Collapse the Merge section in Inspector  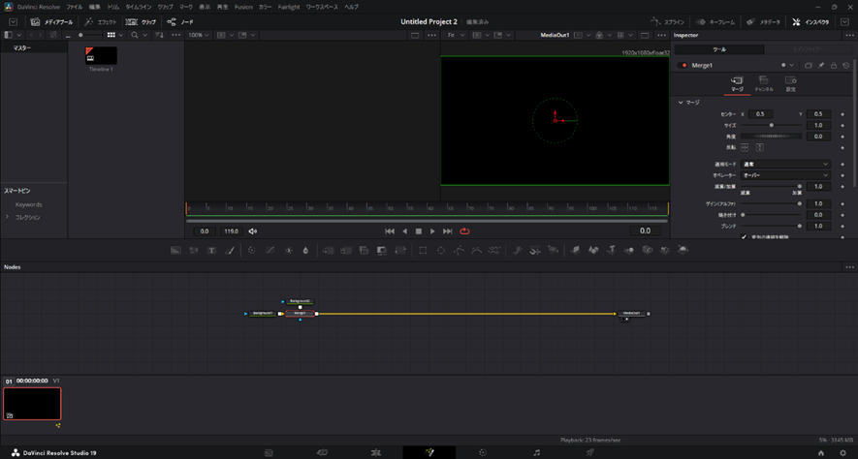point(681,102)
